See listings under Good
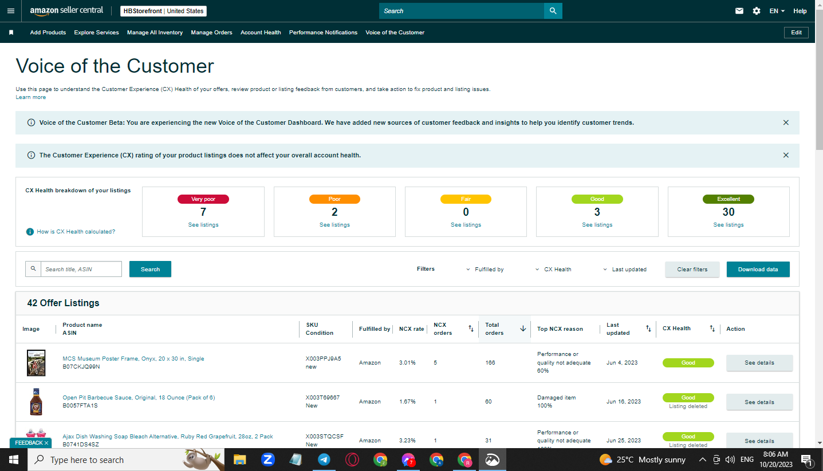Viewport: 823px width, 471px height. [597, 225]
